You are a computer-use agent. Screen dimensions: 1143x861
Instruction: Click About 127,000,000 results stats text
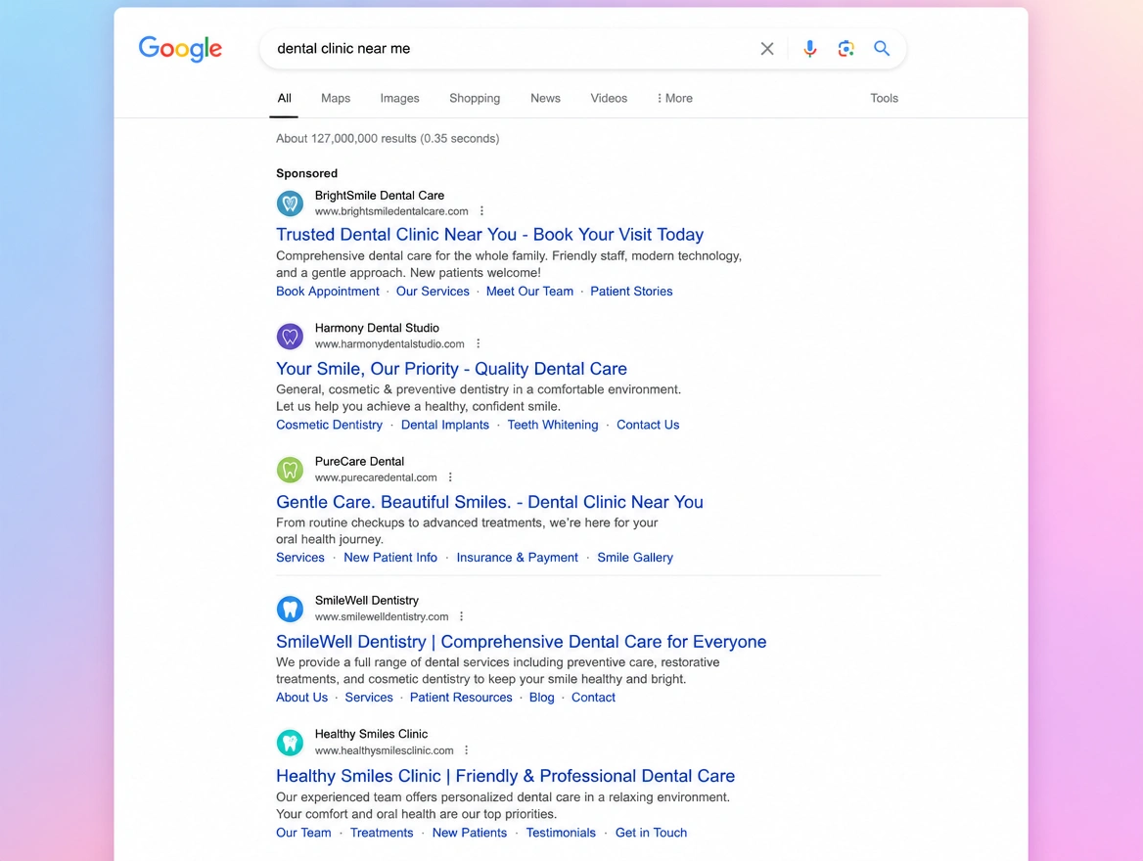coord(388,139)
